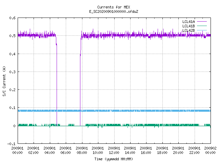Click the x-axis tick 200901 06:00
The height and width of the screenshot is (162, 217).
(x=65, y=151)
